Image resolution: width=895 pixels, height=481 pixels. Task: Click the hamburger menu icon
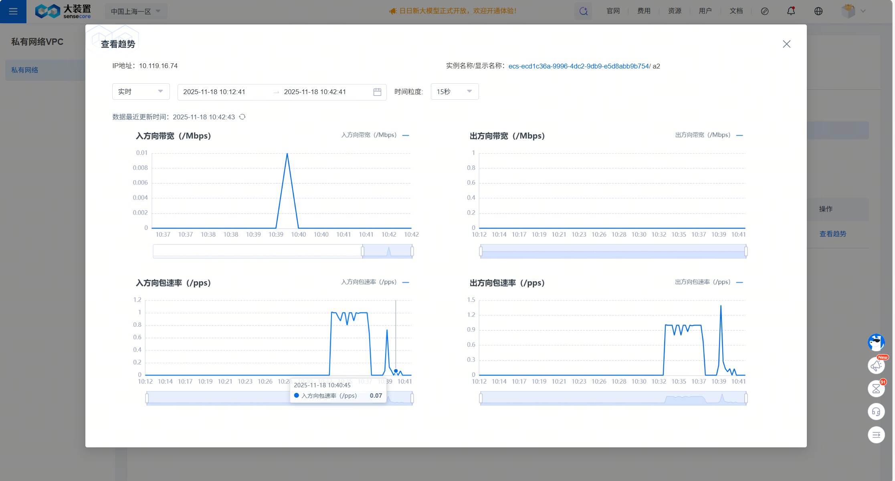pos(13,11)
